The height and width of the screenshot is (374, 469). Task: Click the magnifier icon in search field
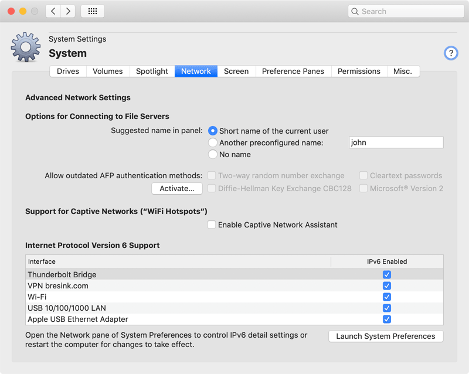(x=355, y=11)
